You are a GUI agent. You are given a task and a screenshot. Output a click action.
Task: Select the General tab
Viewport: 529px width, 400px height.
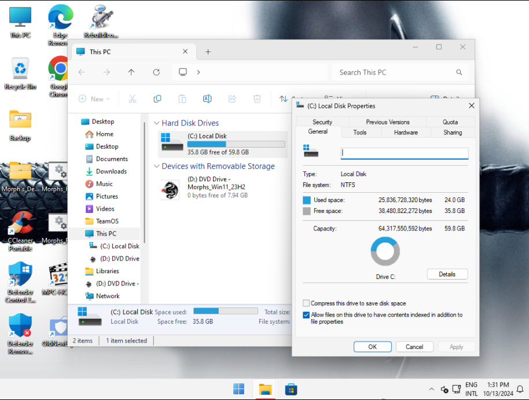tap(318, 131)
